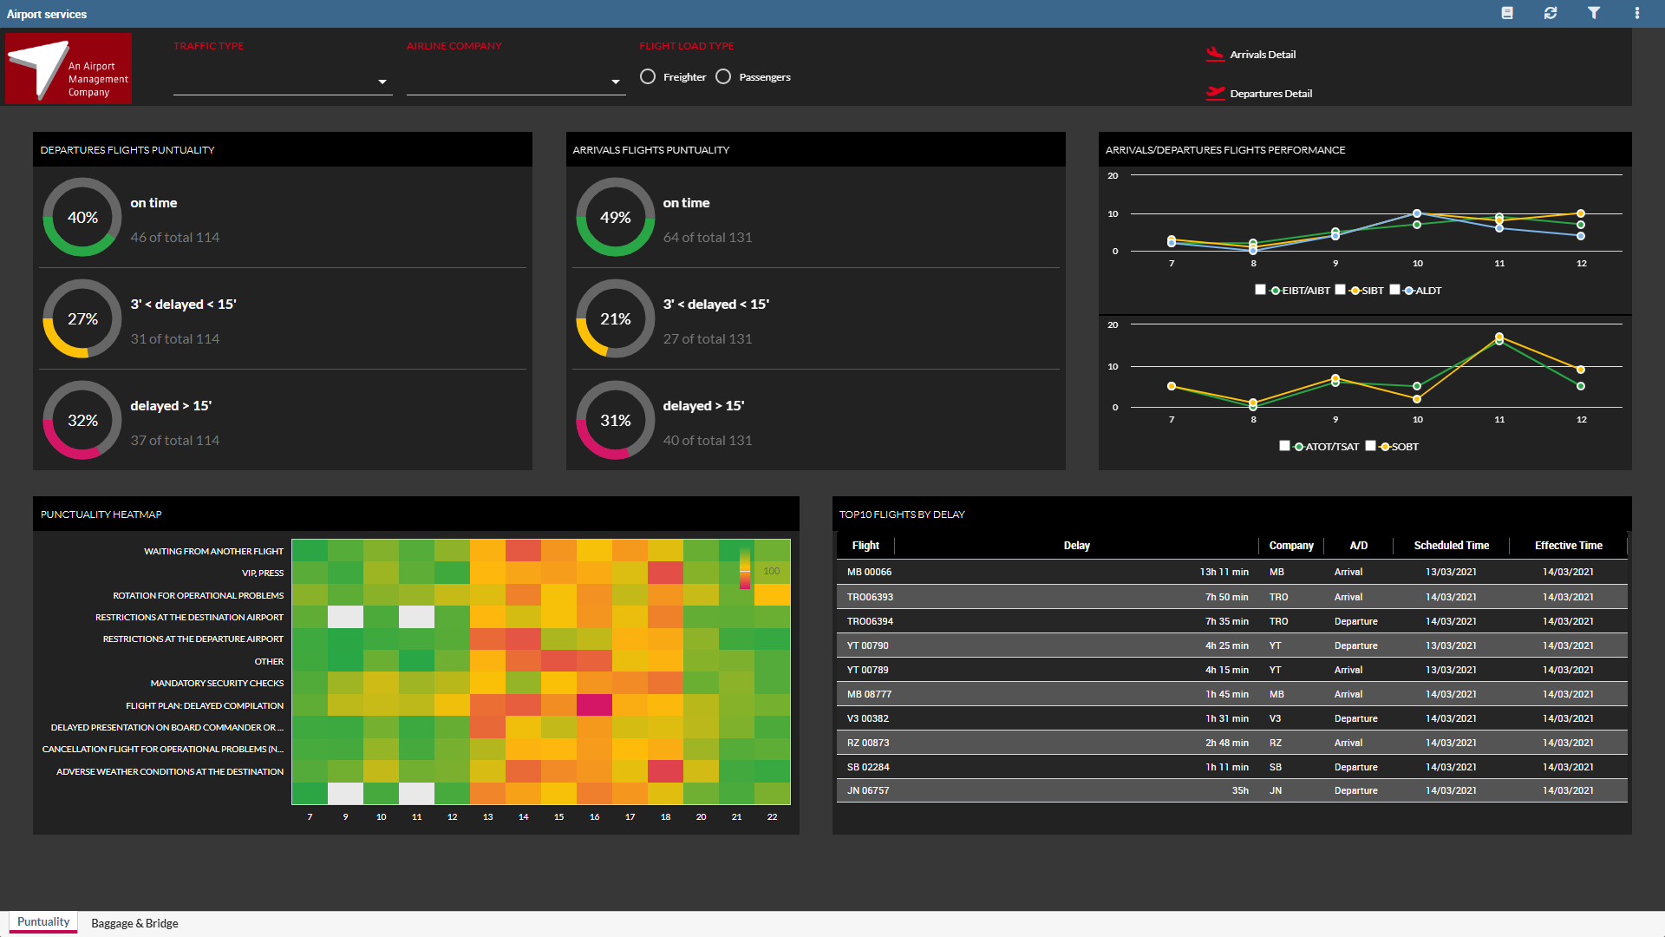Click the Arrivals Detail plane icon

[1215, 54]
